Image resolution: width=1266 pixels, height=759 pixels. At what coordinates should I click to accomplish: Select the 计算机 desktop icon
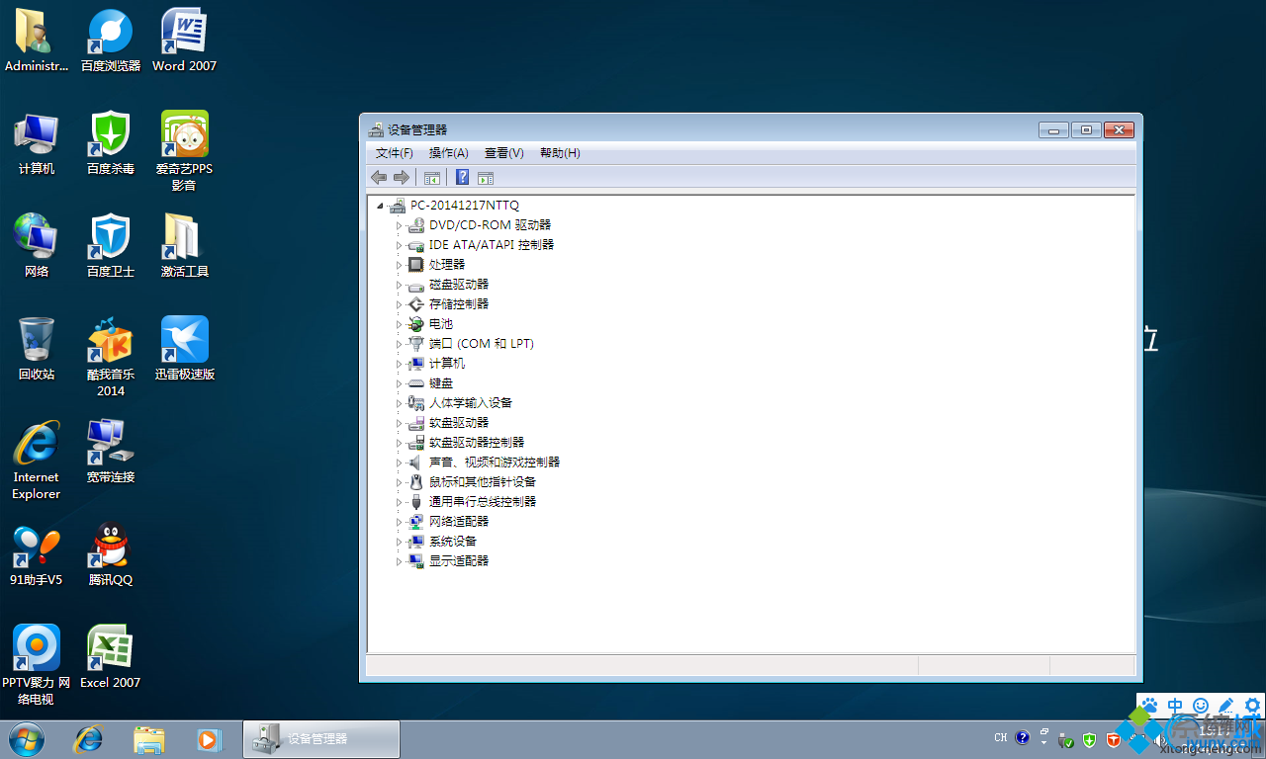tap(37, 144)
